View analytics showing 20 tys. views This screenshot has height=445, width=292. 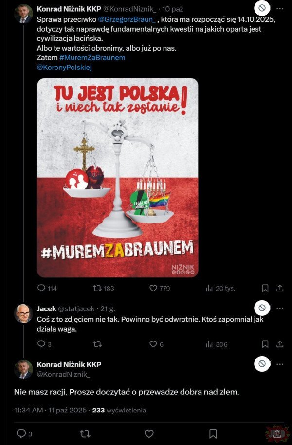209,289
